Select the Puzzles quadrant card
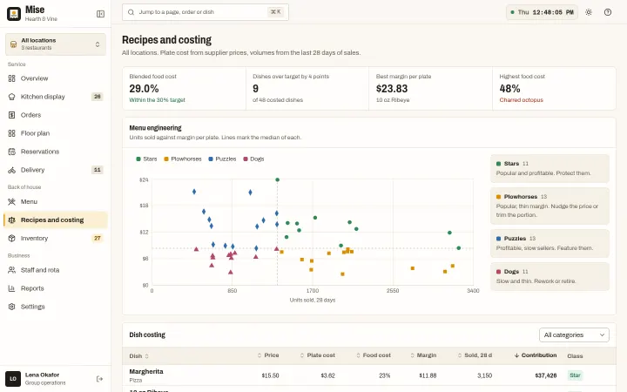 549,243
